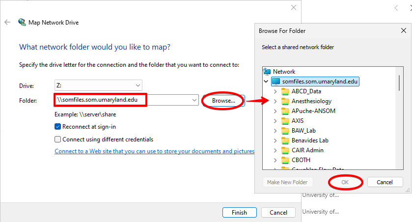The width and height of the screenshot is (412, 222).
Task: Select the Anesthesiology folder icon
Action: point(285,101)
